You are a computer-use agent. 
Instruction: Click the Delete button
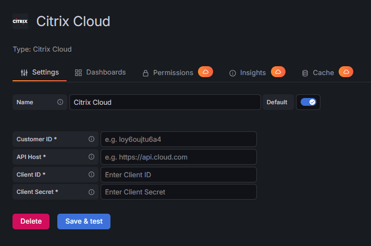pyautogui.click(x=31, y=222)
